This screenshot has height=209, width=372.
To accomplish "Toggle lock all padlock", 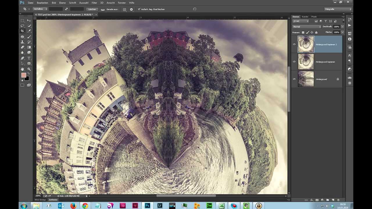I will click(x=316, y=32).
